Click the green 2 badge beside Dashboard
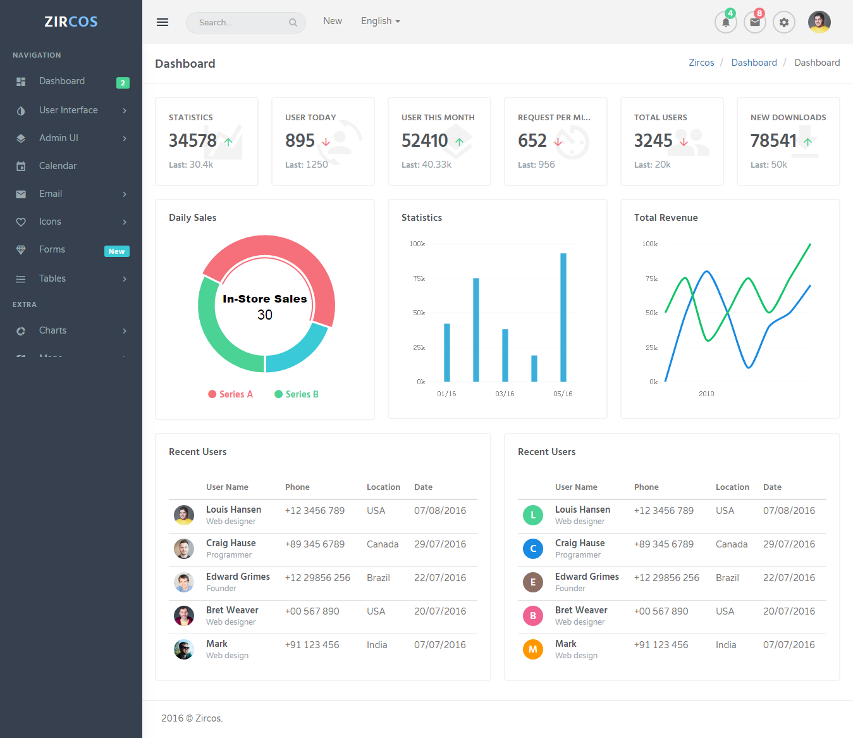The image size is (853, 738). click(x=123, y=83)
